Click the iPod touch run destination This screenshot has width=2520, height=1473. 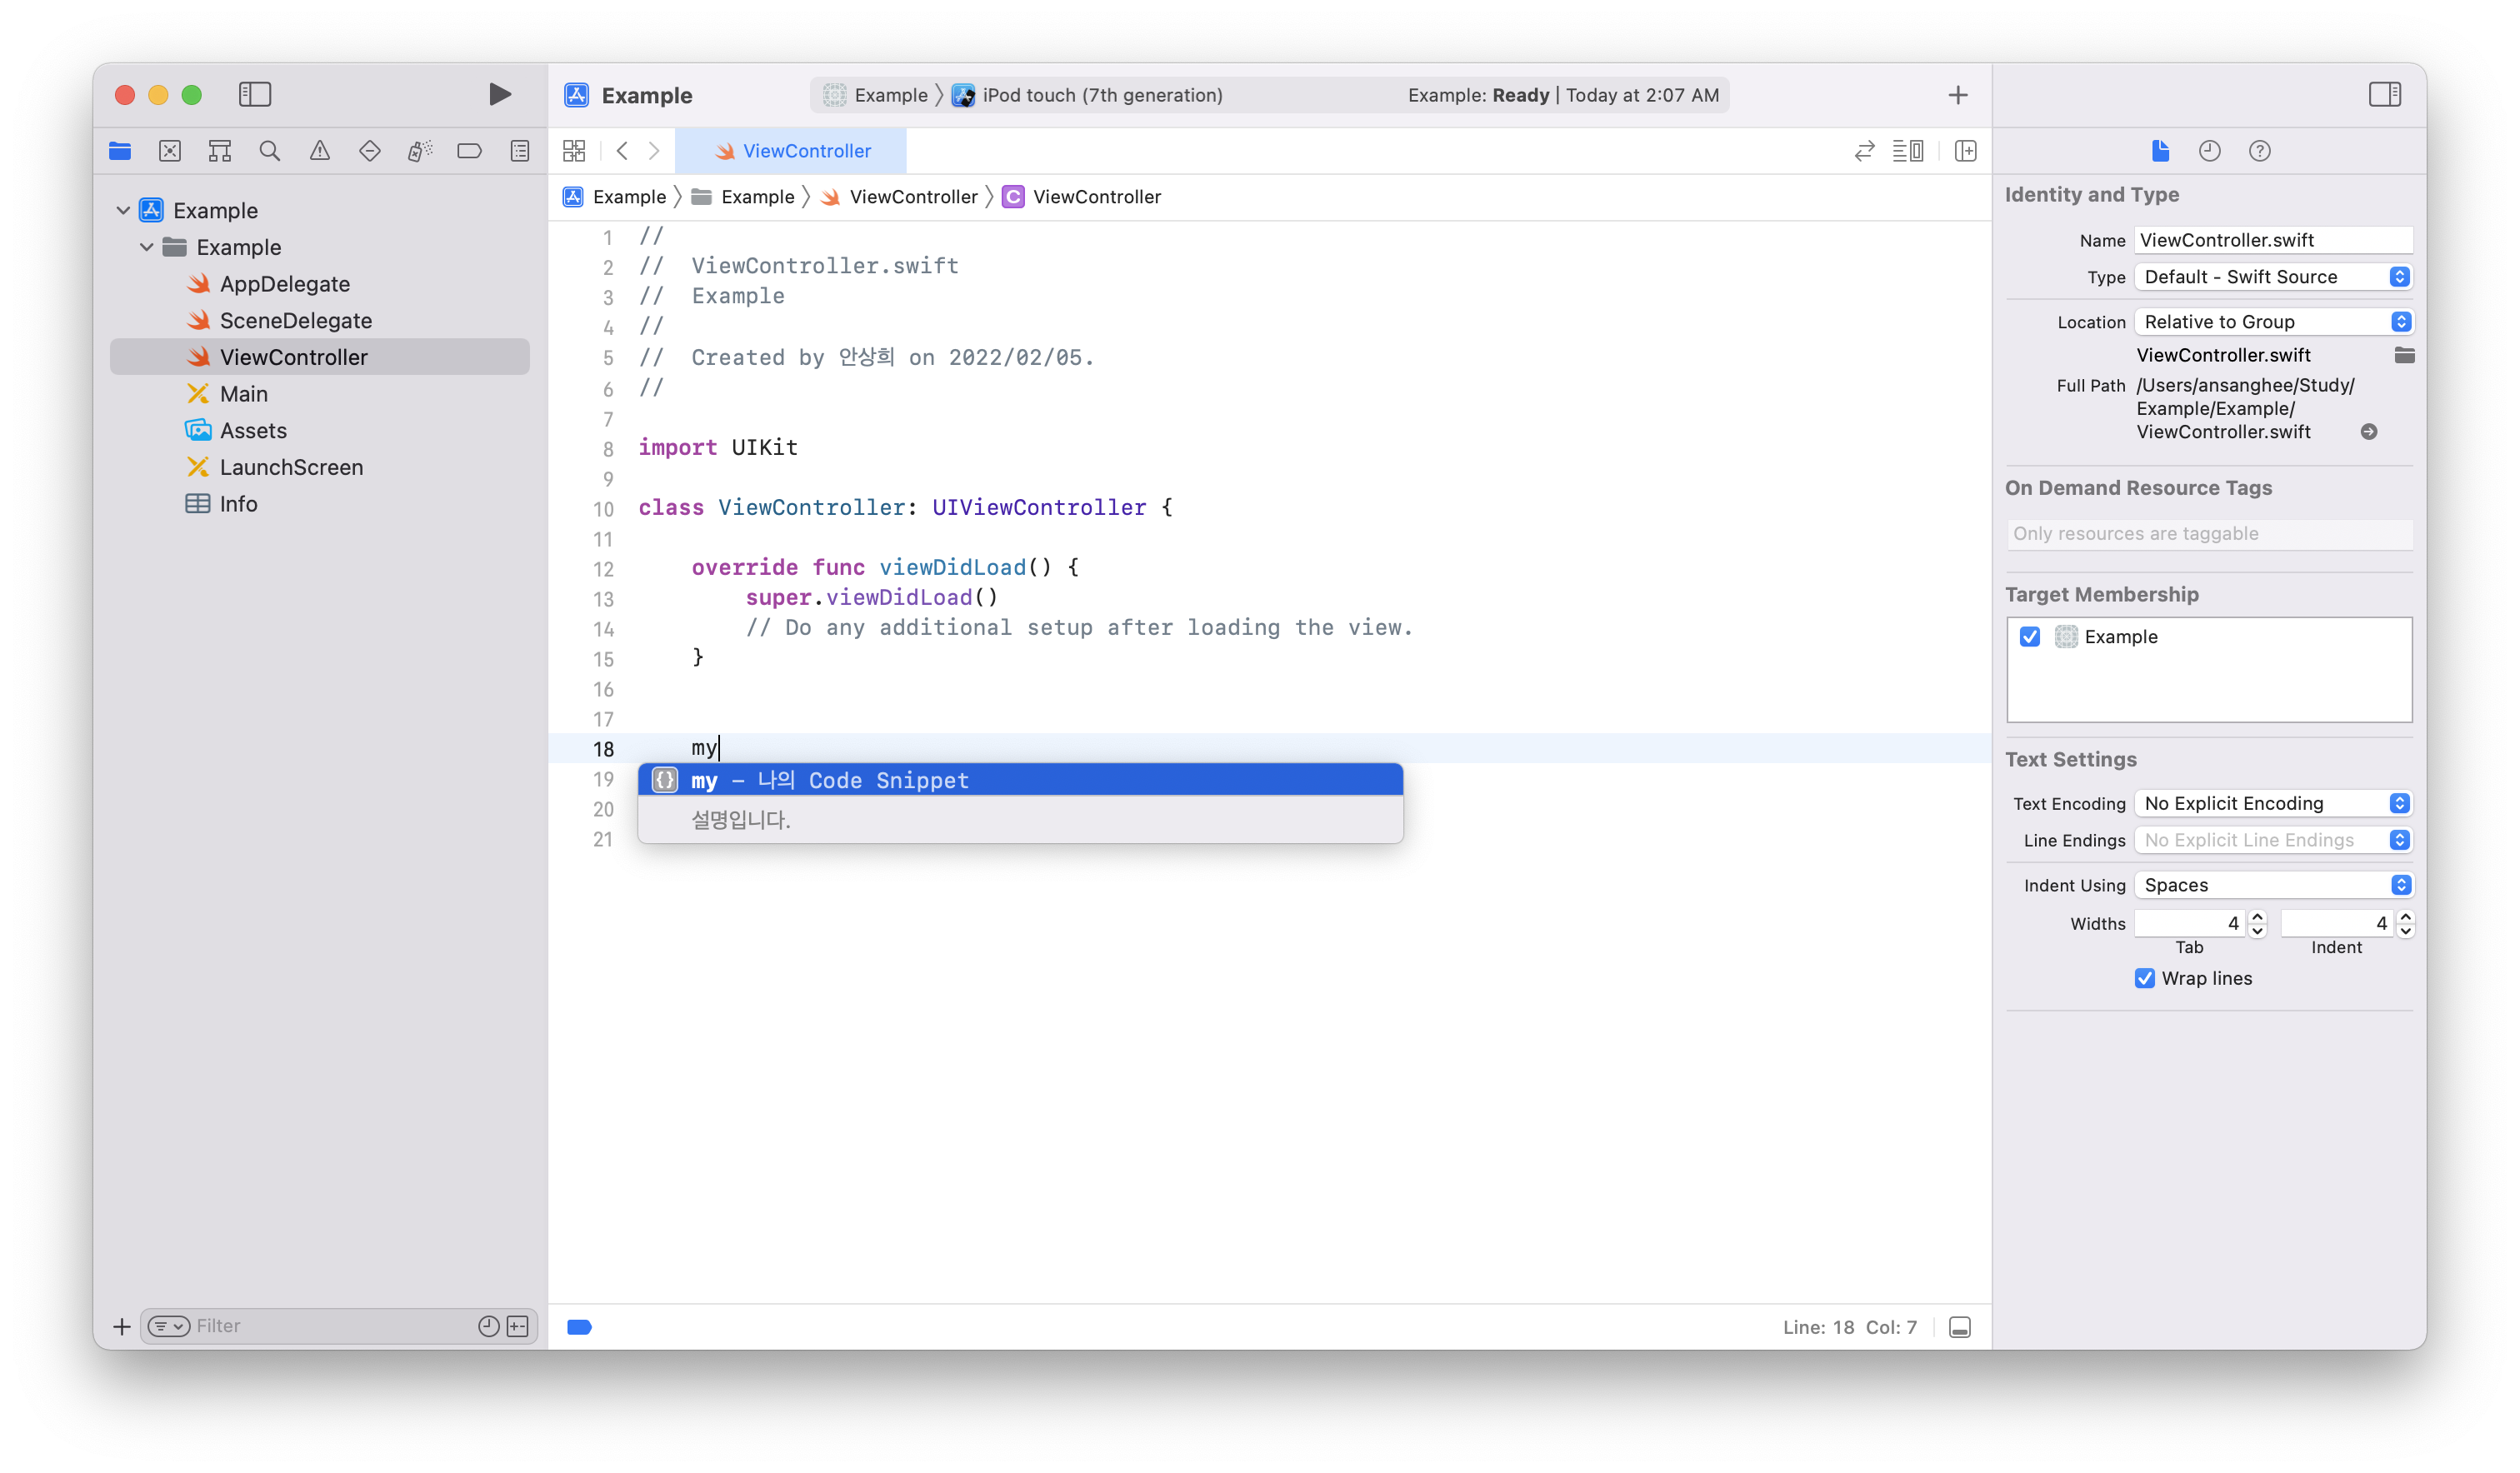click(1101, 95)
